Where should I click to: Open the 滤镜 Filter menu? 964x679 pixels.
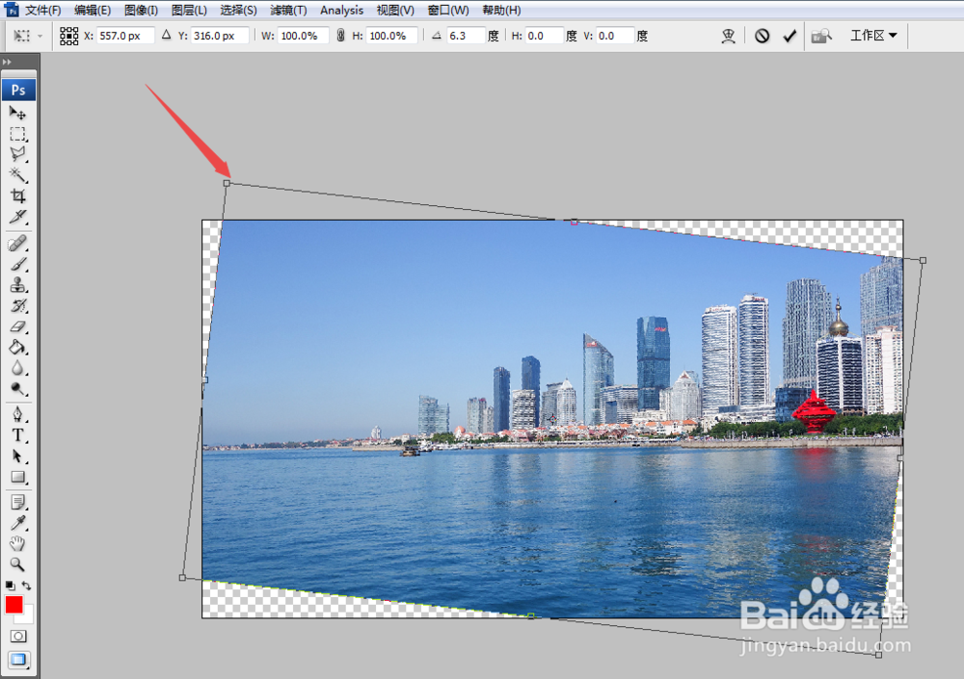click(287, 10)
